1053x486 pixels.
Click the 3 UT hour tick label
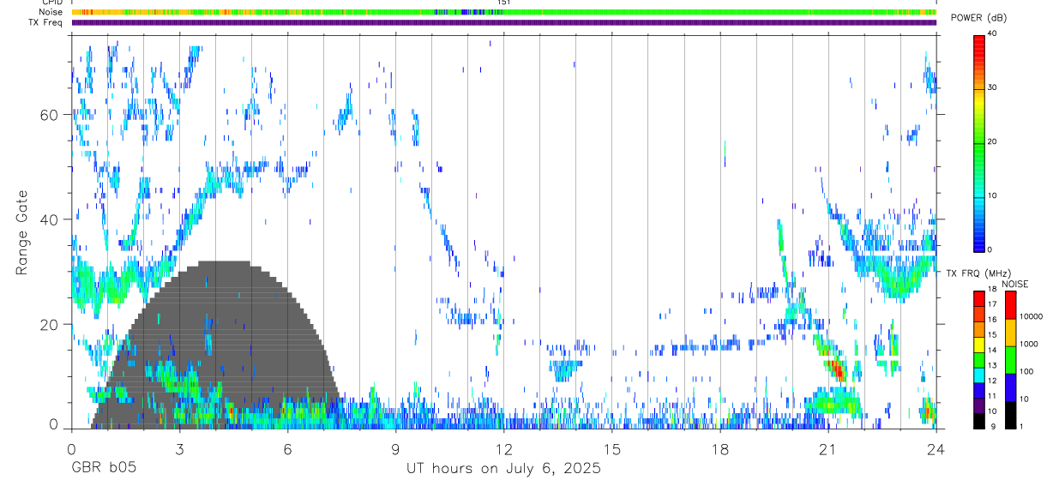(x=179, y=449)
